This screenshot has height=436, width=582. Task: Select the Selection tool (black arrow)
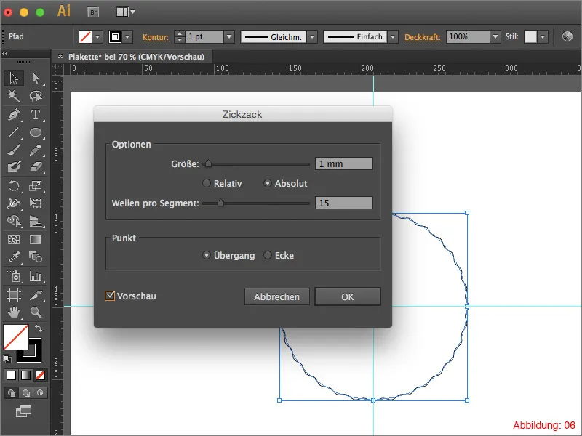pyautogui.click(x=14, y=78)
